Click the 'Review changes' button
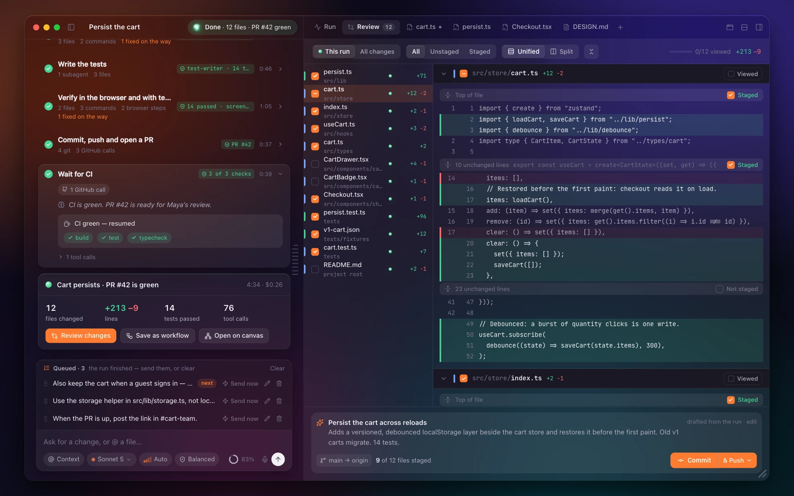Viewport: 794px width, 496px height. (81, 336)
